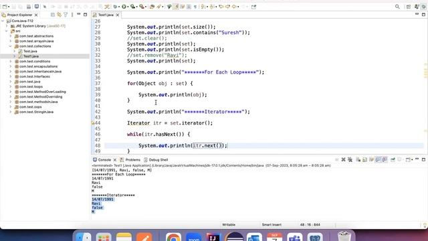Screen dimensions: 428x241
Task: Click the warning marker on line 44
Action: (93, 123)
